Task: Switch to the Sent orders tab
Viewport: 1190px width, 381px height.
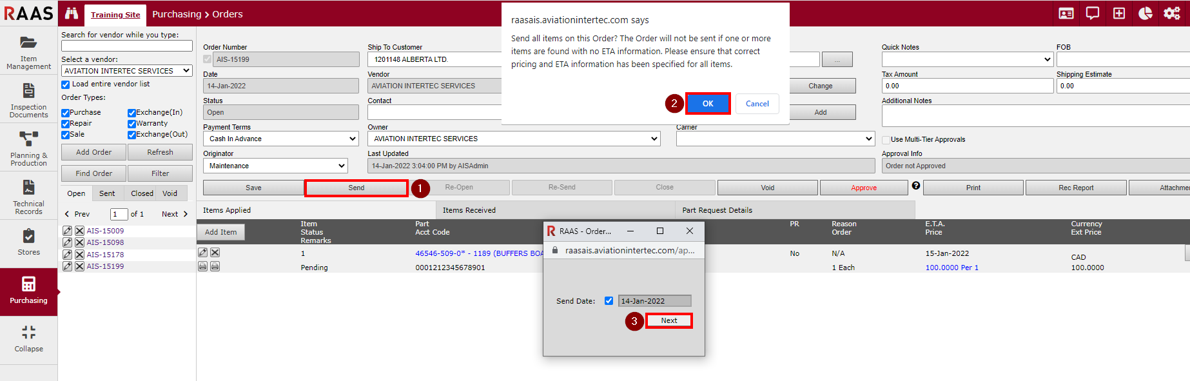Action: coord(107,193)
